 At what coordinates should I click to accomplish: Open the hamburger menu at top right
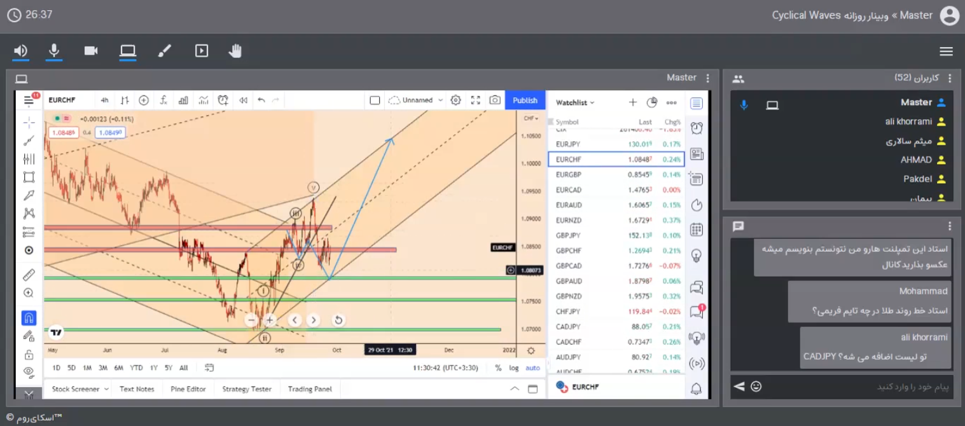[946, 52]
